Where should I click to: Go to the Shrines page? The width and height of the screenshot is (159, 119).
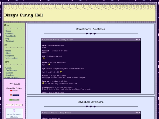(9, 33)
